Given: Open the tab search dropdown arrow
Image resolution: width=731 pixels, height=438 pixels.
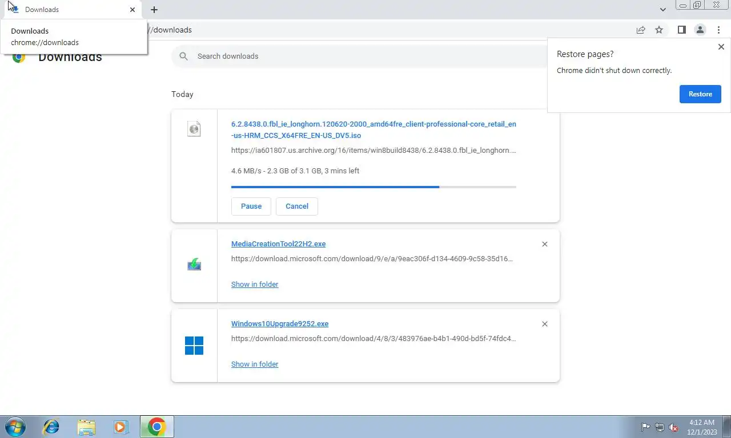Looking at the screenshot, I should [x=662, y=10].
